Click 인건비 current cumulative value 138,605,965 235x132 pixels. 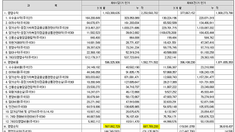coord(132,107)
